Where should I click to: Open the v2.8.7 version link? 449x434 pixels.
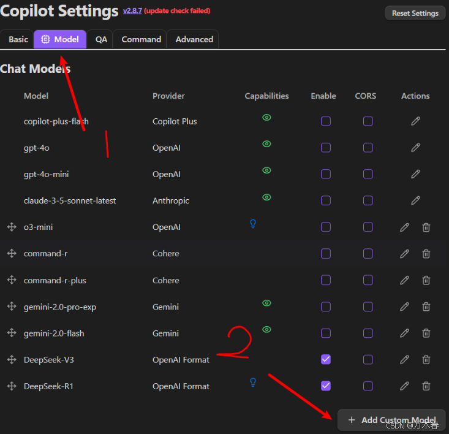coord(132,10)
